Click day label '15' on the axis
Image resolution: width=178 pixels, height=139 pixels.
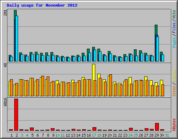click(83, 135)
